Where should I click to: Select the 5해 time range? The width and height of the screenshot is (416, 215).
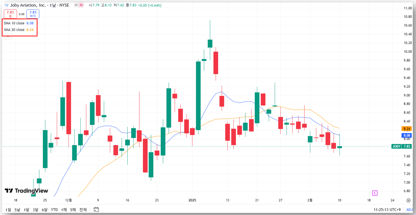tap(73, 210)
